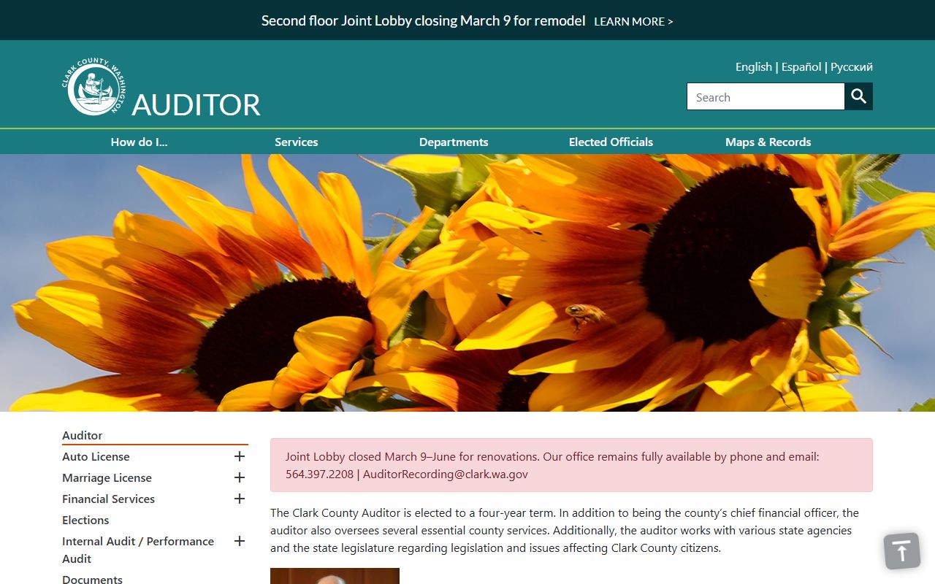The image size is (935, 584).
Task: Expand Internal Audit / Performance Audit section
Action: pos(239,541)
